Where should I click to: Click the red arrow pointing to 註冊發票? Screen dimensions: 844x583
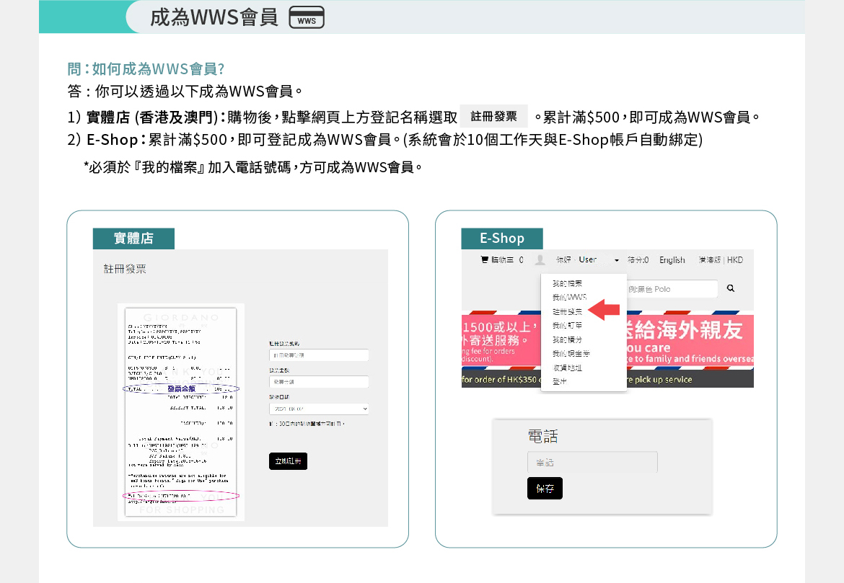pos(604,311)
